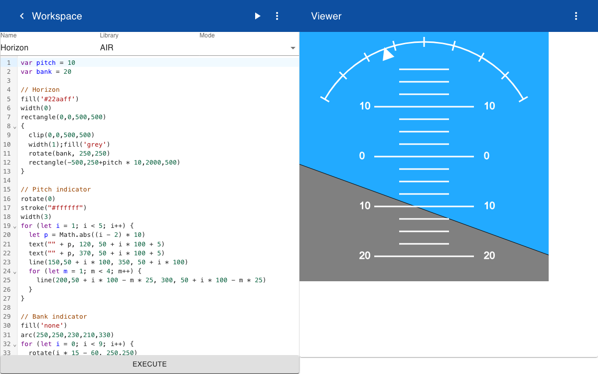
Task: Click the '// Bank indicator' comment
Action: coord(54,317)
